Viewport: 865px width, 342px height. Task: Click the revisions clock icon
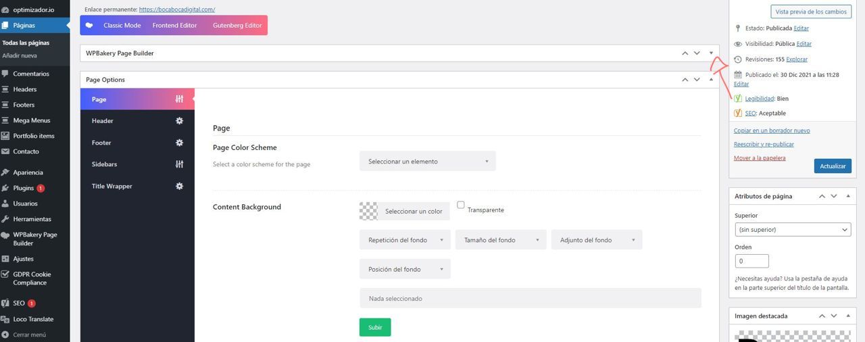click(738, 59)
